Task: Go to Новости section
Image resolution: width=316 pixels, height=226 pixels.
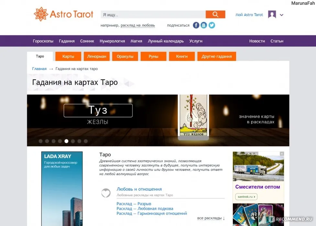Action: (257, 41)
